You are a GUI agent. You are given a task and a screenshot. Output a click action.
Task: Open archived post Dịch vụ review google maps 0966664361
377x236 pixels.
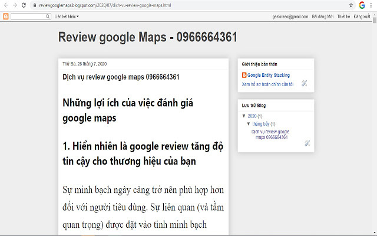[270, 135]
